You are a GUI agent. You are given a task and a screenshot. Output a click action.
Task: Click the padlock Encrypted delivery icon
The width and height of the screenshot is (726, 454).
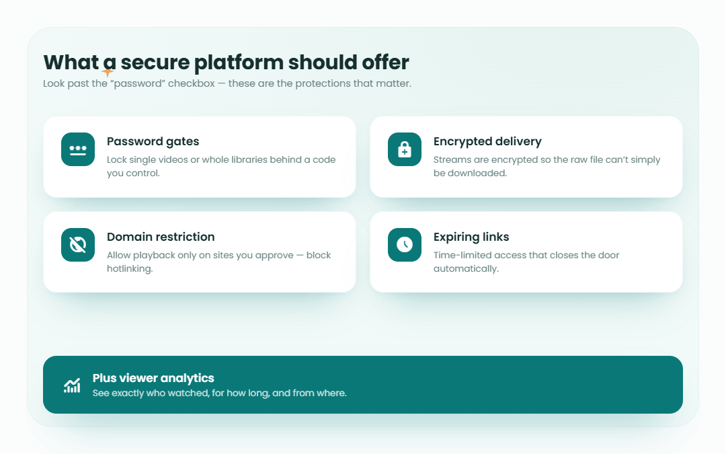coord(405,149)
